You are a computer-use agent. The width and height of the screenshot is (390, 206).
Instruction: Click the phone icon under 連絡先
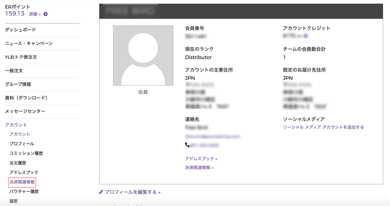click(187, 145)
